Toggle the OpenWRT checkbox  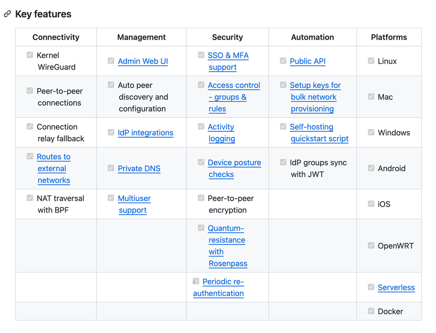click(x=371, y=246)
